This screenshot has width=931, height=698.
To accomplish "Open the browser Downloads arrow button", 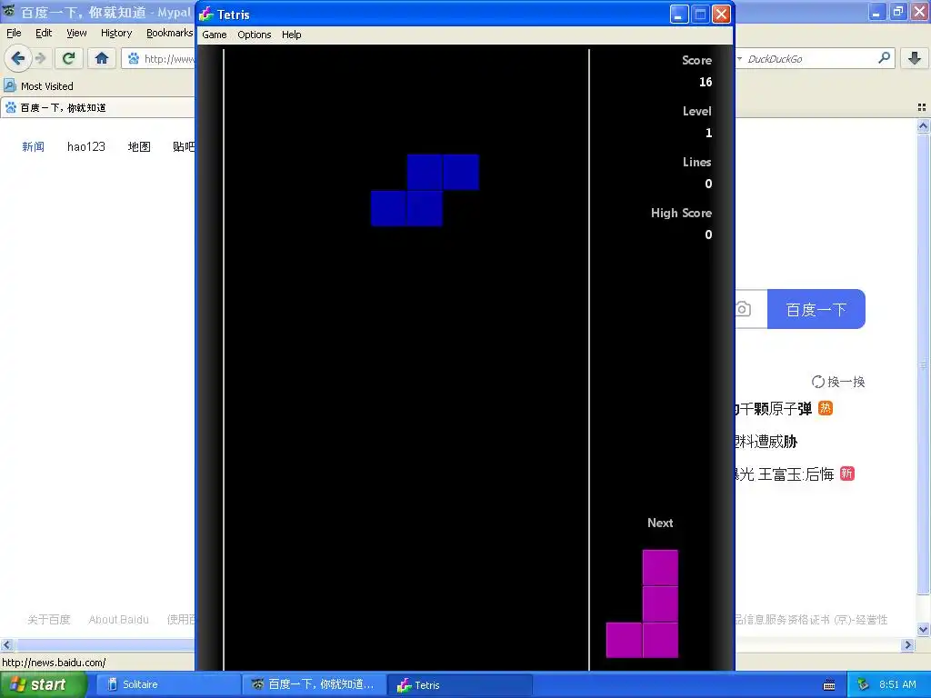I will pos(915,58).
